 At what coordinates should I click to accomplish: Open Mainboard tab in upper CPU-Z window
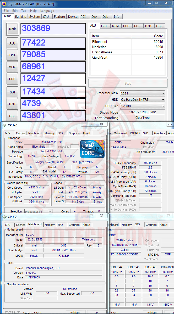click(35, 133)
